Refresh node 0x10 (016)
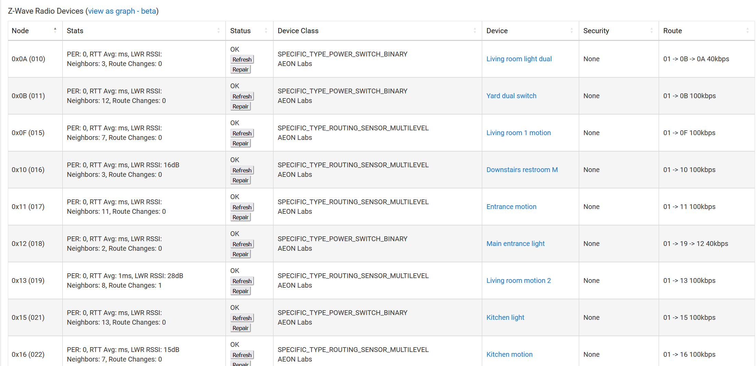This screenshot has height=366, width=756. [242, 170]
